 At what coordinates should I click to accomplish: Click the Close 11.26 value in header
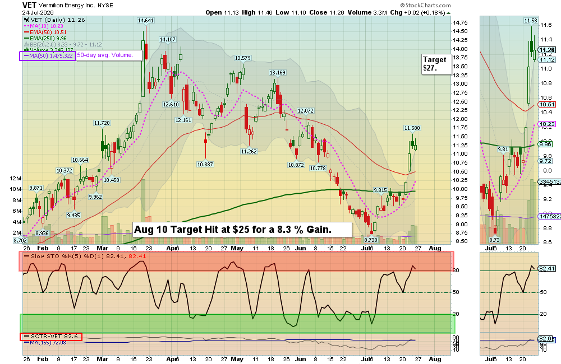point(327,12)
